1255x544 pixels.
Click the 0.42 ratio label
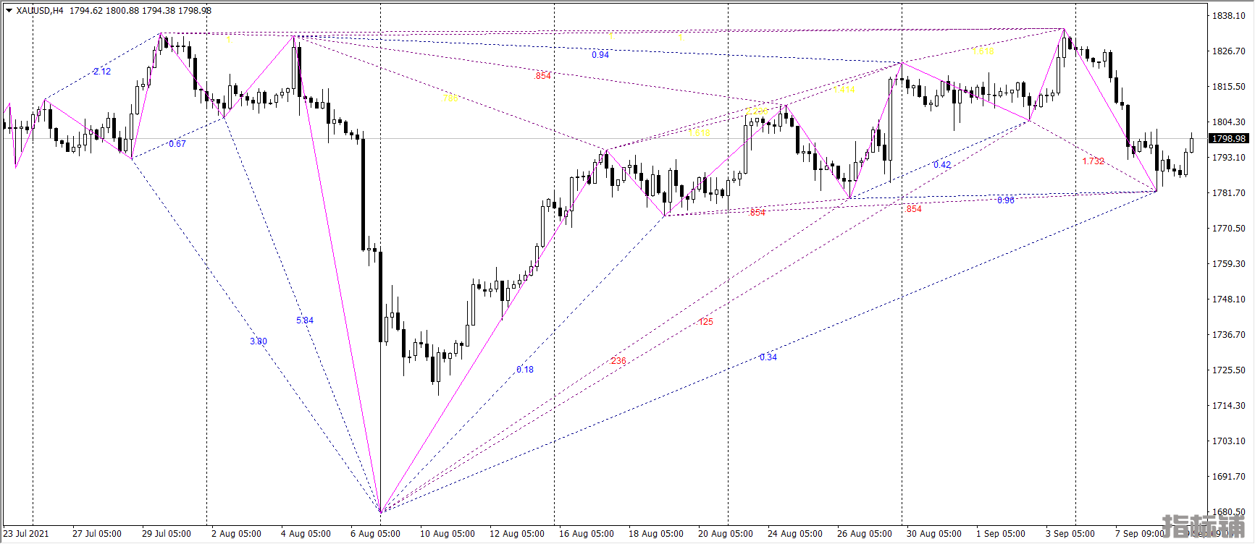click(942, 165)
